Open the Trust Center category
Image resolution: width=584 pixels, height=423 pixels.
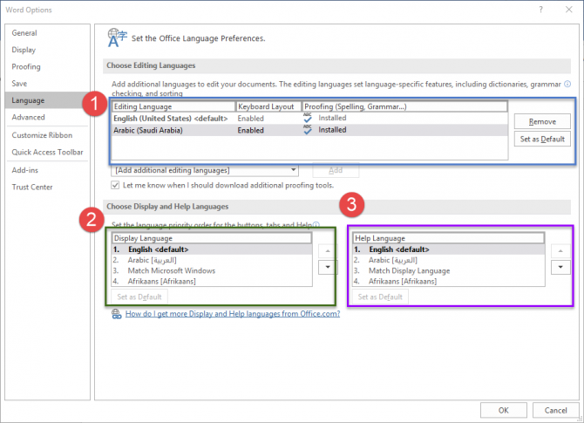click(x=32, y=188)
